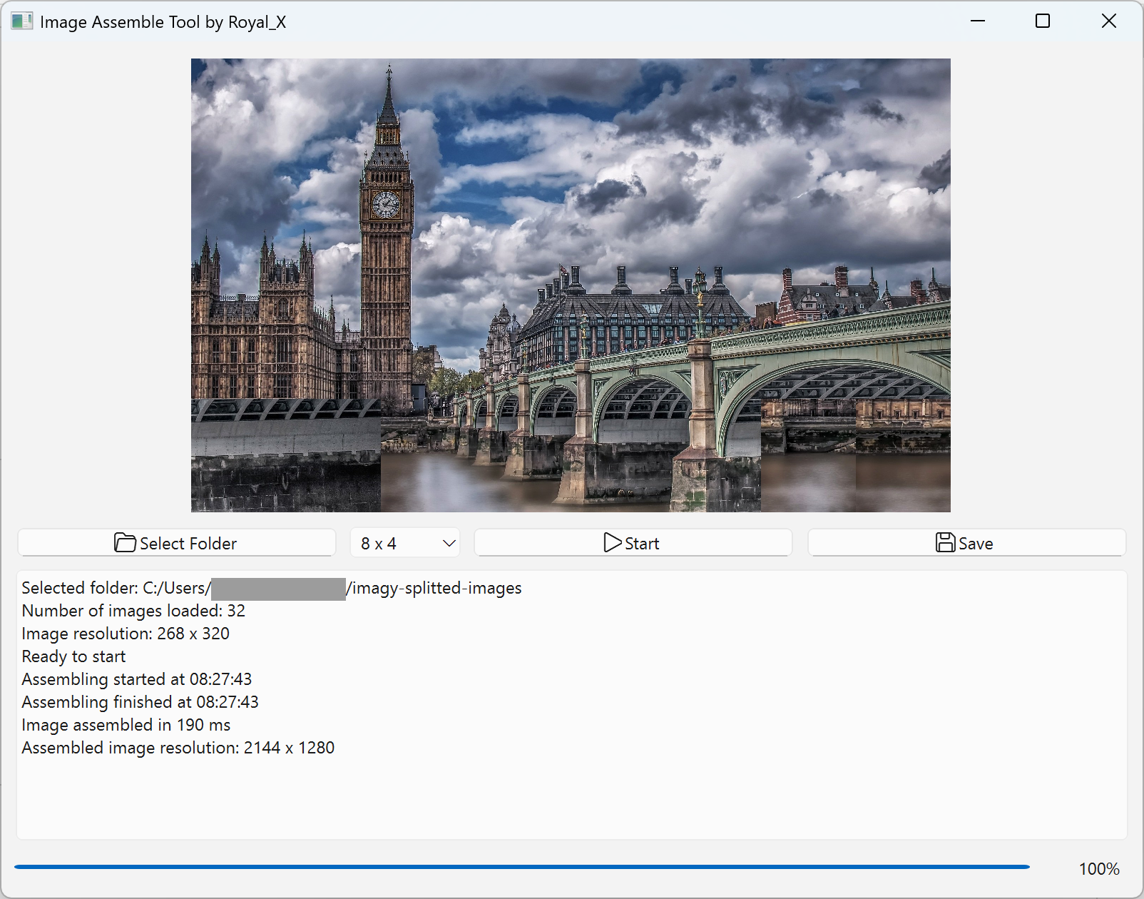The height and width of the screenshot is (899, 1144).
Task: Click the floppy disk icon on Save button
Action: [944, 542]
